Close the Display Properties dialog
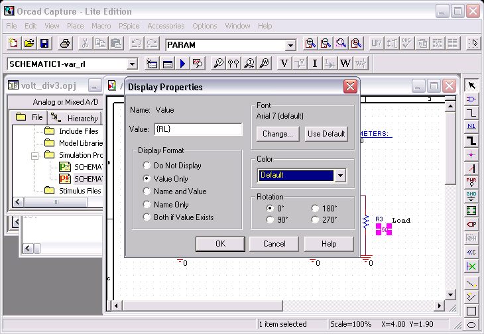The width and height of the screenshot is (484, 334). pos(350,86)
